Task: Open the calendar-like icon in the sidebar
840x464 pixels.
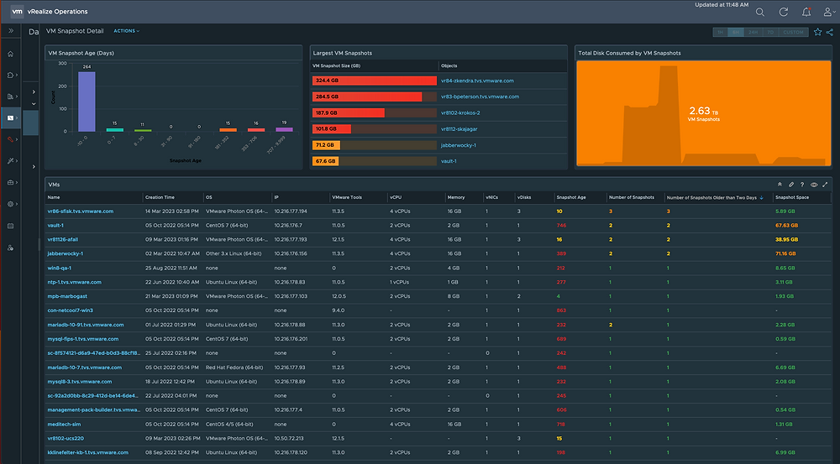Action: 10,226
